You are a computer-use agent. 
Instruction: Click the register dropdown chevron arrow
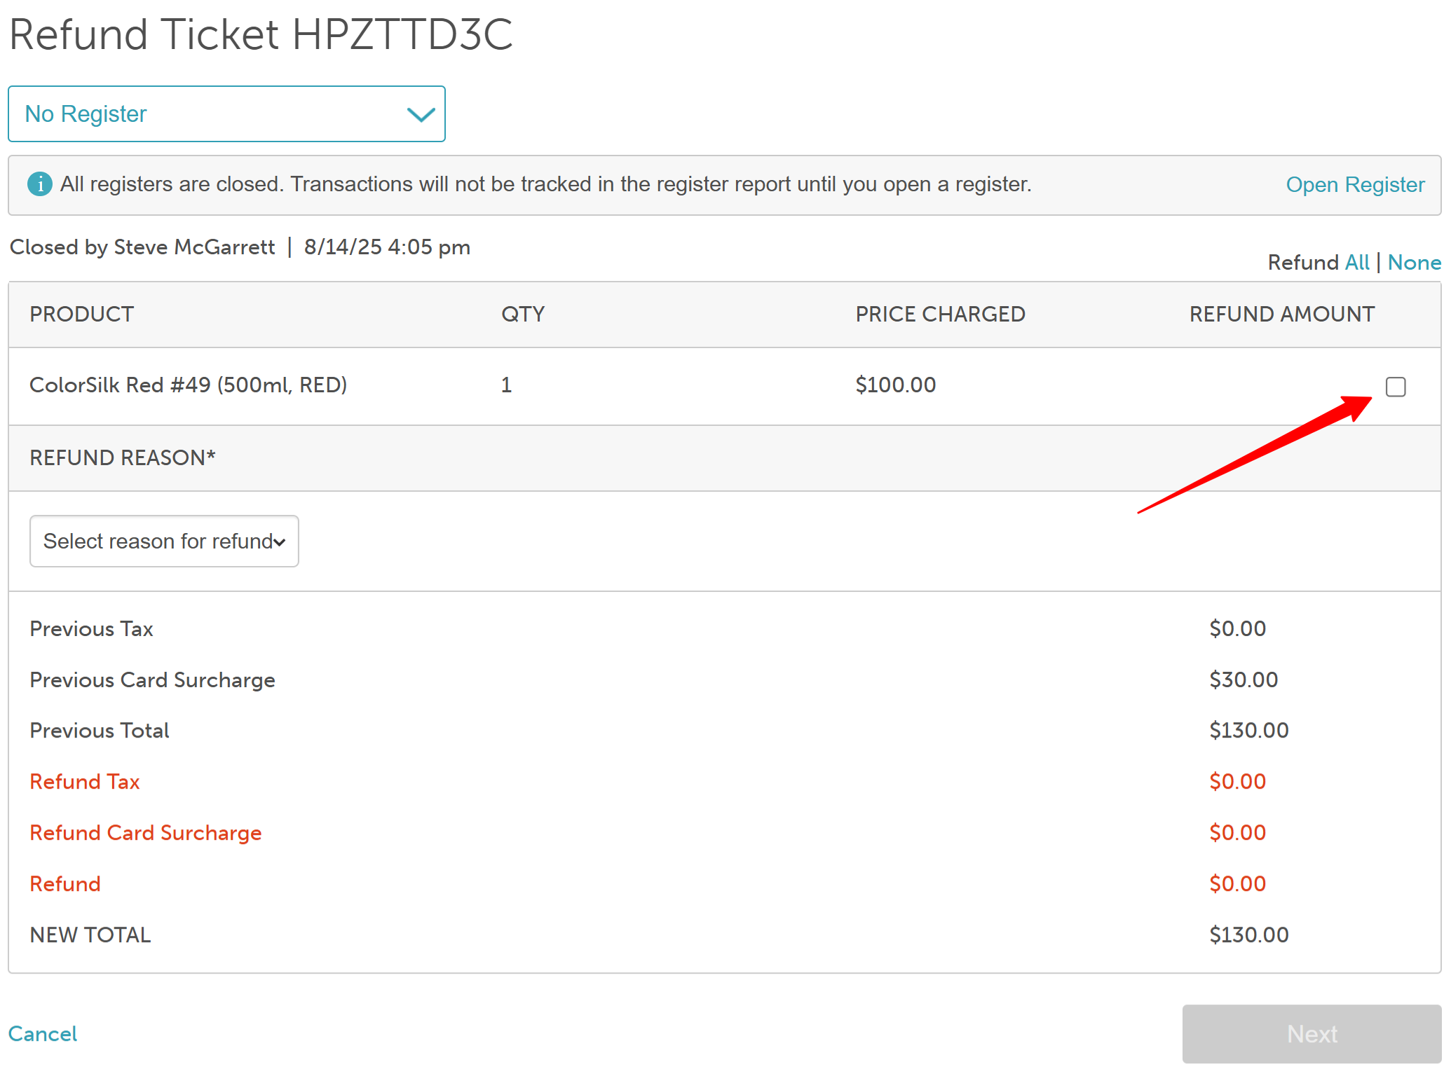[421, 115]
